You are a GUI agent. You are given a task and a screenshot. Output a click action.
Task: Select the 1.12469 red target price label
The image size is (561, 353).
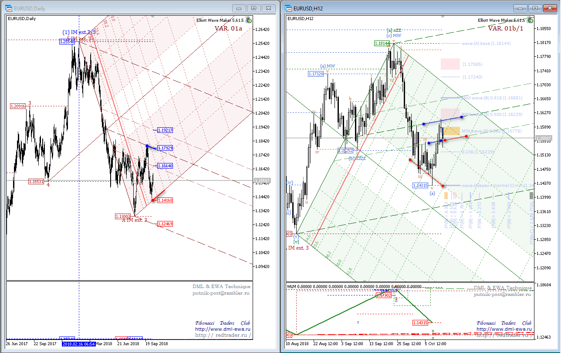166,224
